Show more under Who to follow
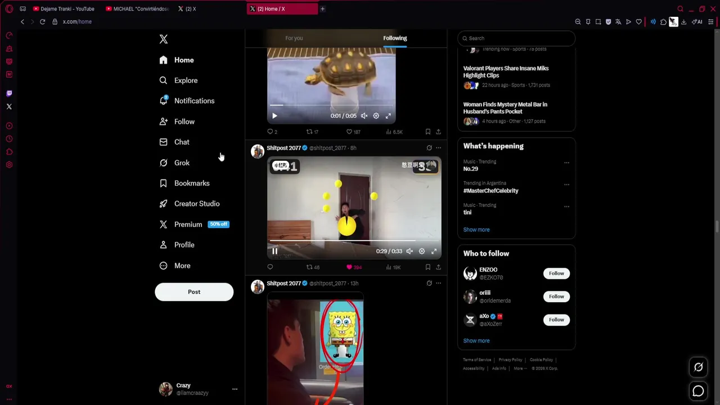 click(x=476, y=340)
